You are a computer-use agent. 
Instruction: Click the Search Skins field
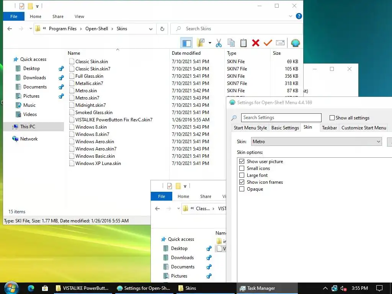(x=237, y=29)
